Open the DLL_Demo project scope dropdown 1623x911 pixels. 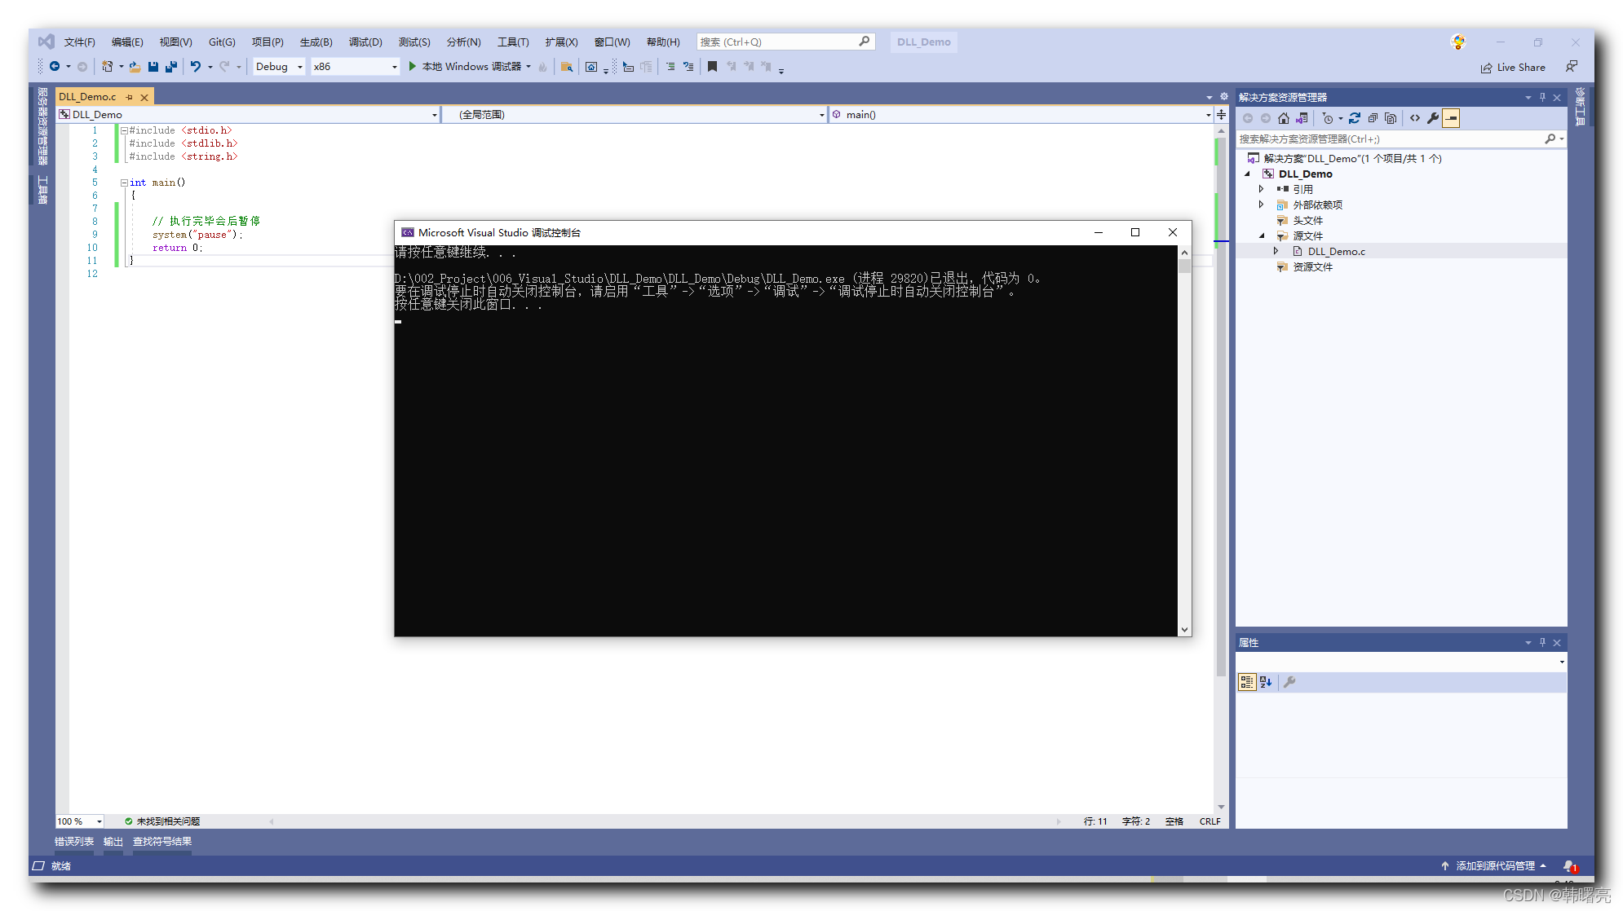coord(434,115)
